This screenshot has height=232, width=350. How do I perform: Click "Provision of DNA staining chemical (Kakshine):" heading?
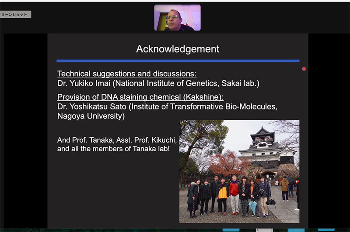click(x=140, y=97)
